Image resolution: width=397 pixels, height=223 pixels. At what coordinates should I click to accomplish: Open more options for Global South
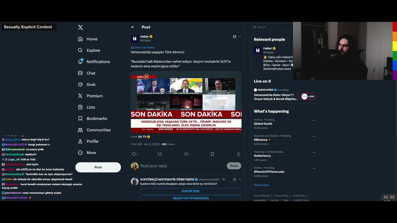(x=314, y=120)
